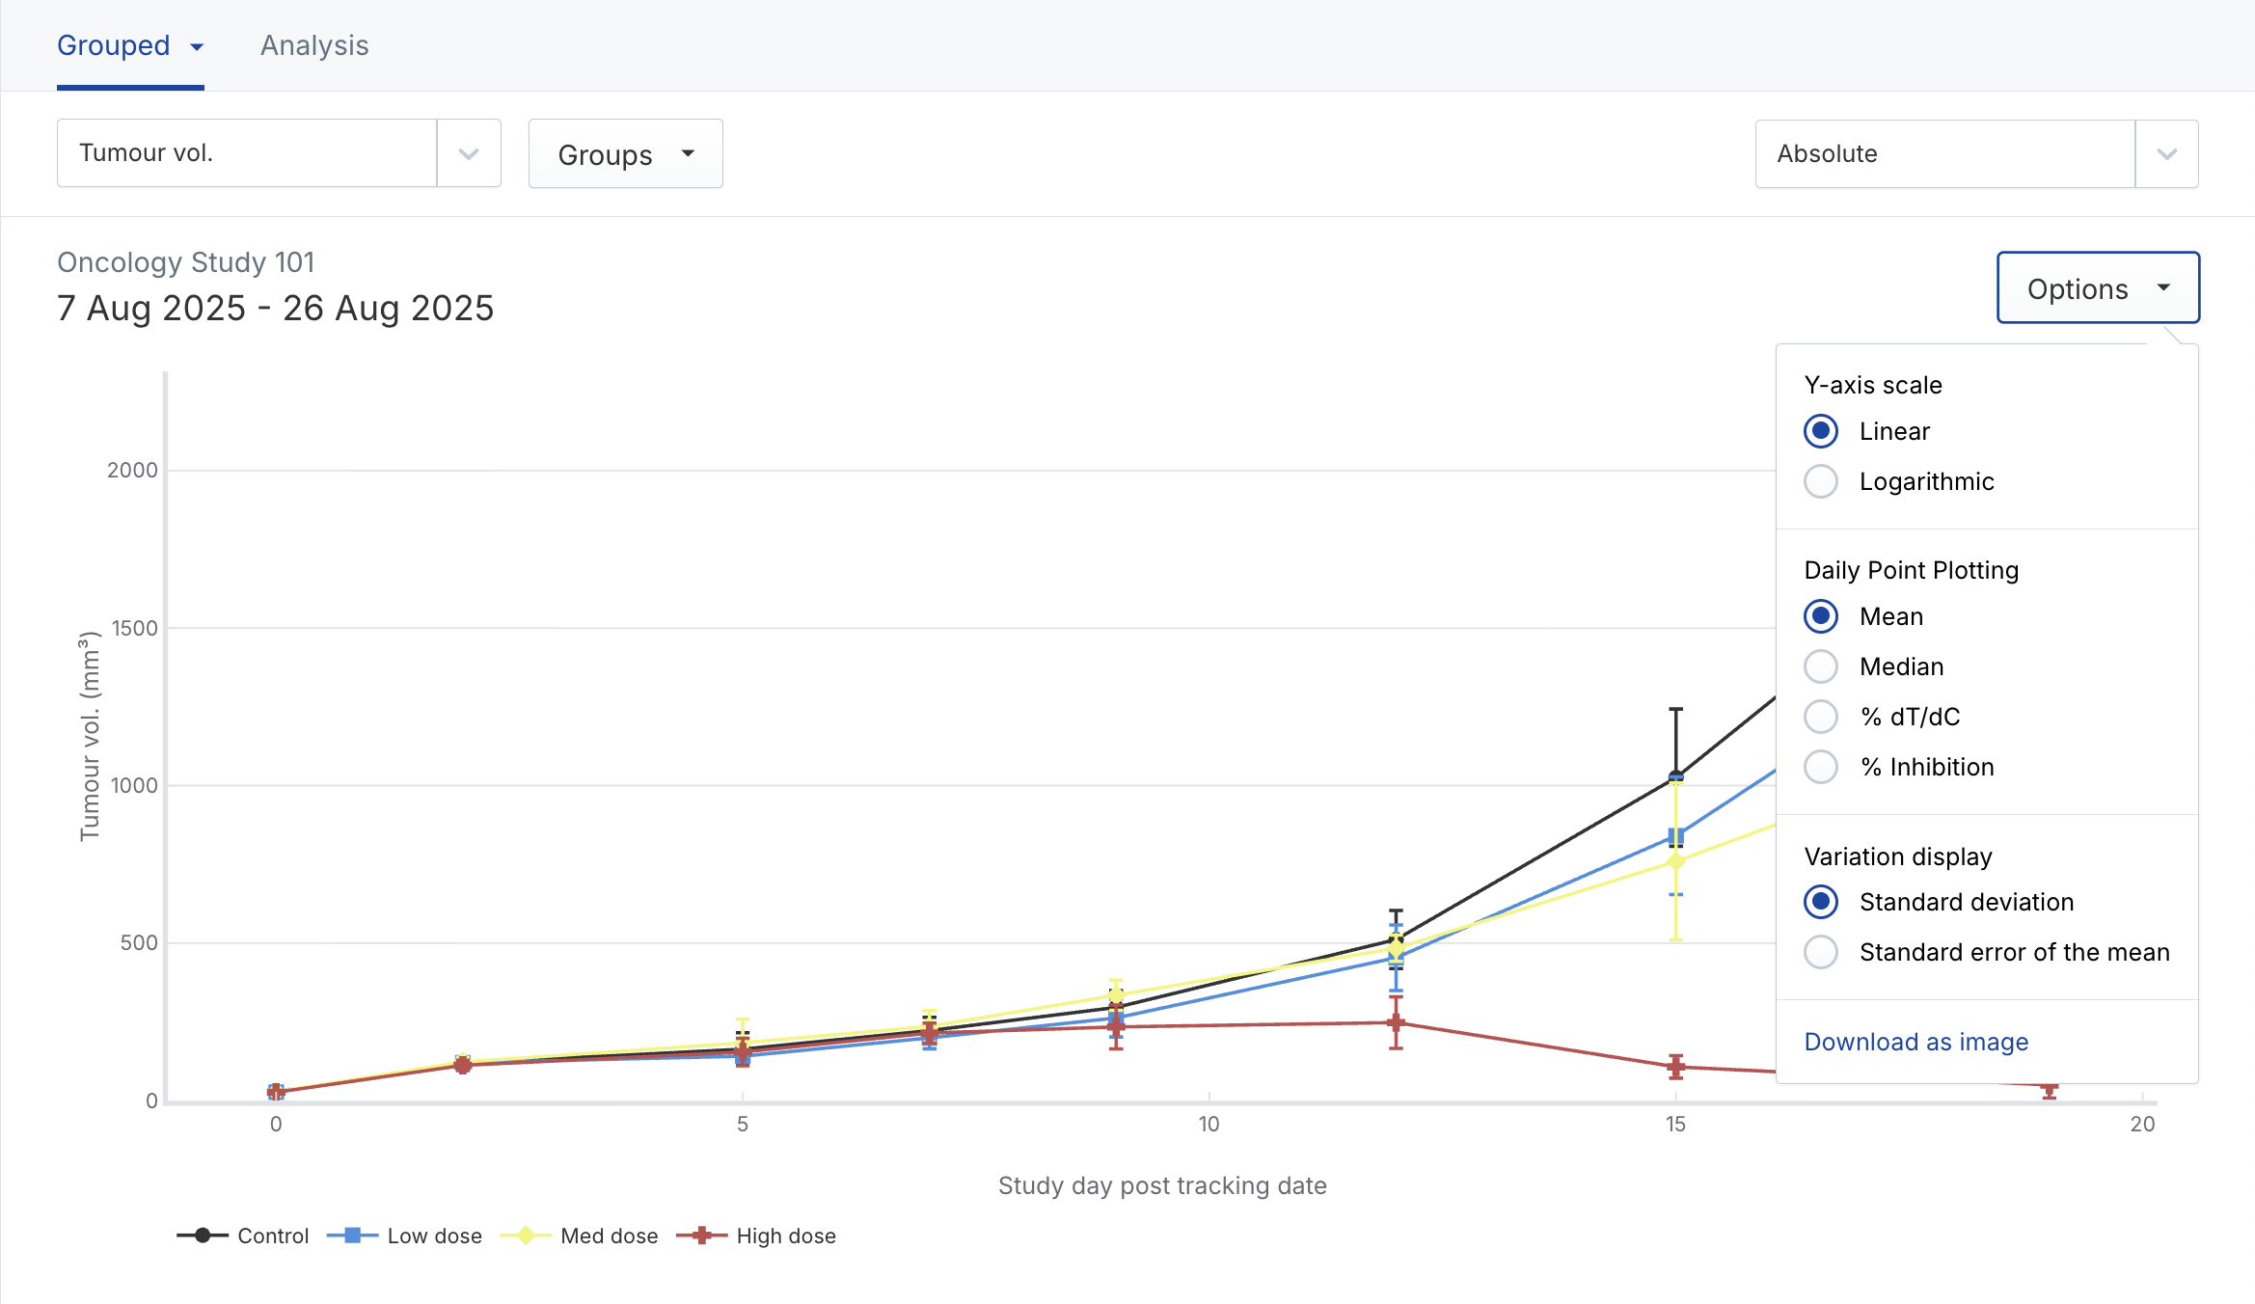2255x1304 pixels.
Task: Click the Med dose diamond marker at day 15
Action: tap(1675, 861)
